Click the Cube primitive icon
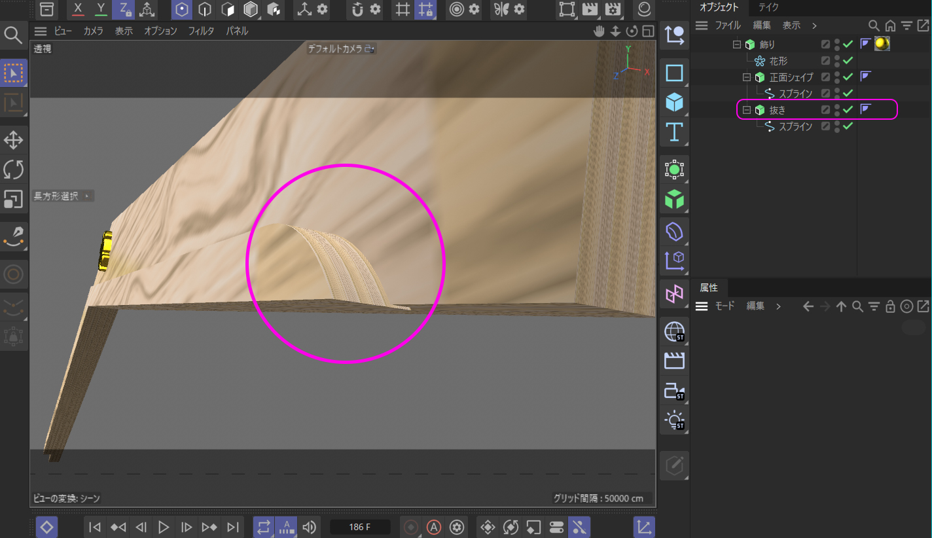This screenshot has width=932, height=538. tap(674, 102)
